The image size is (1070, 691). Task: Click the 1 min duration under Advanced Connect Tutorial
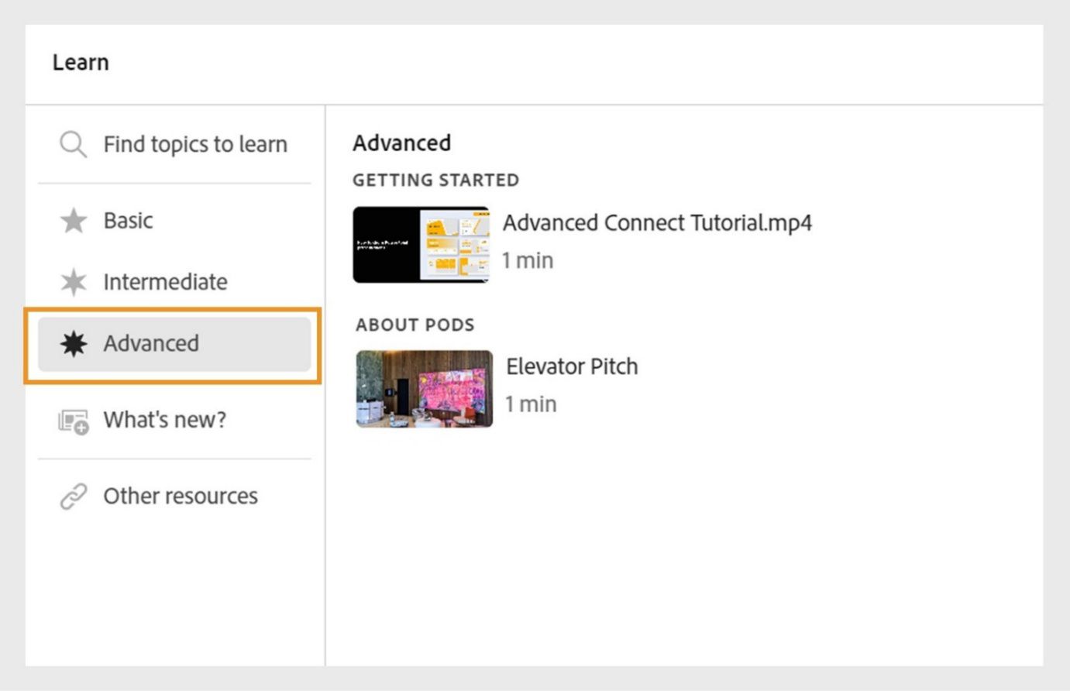click(528, 260)
